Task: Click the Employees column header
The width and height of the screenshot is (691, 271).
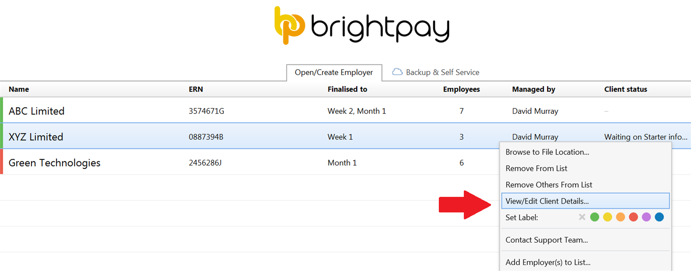Action: (461, 89)
